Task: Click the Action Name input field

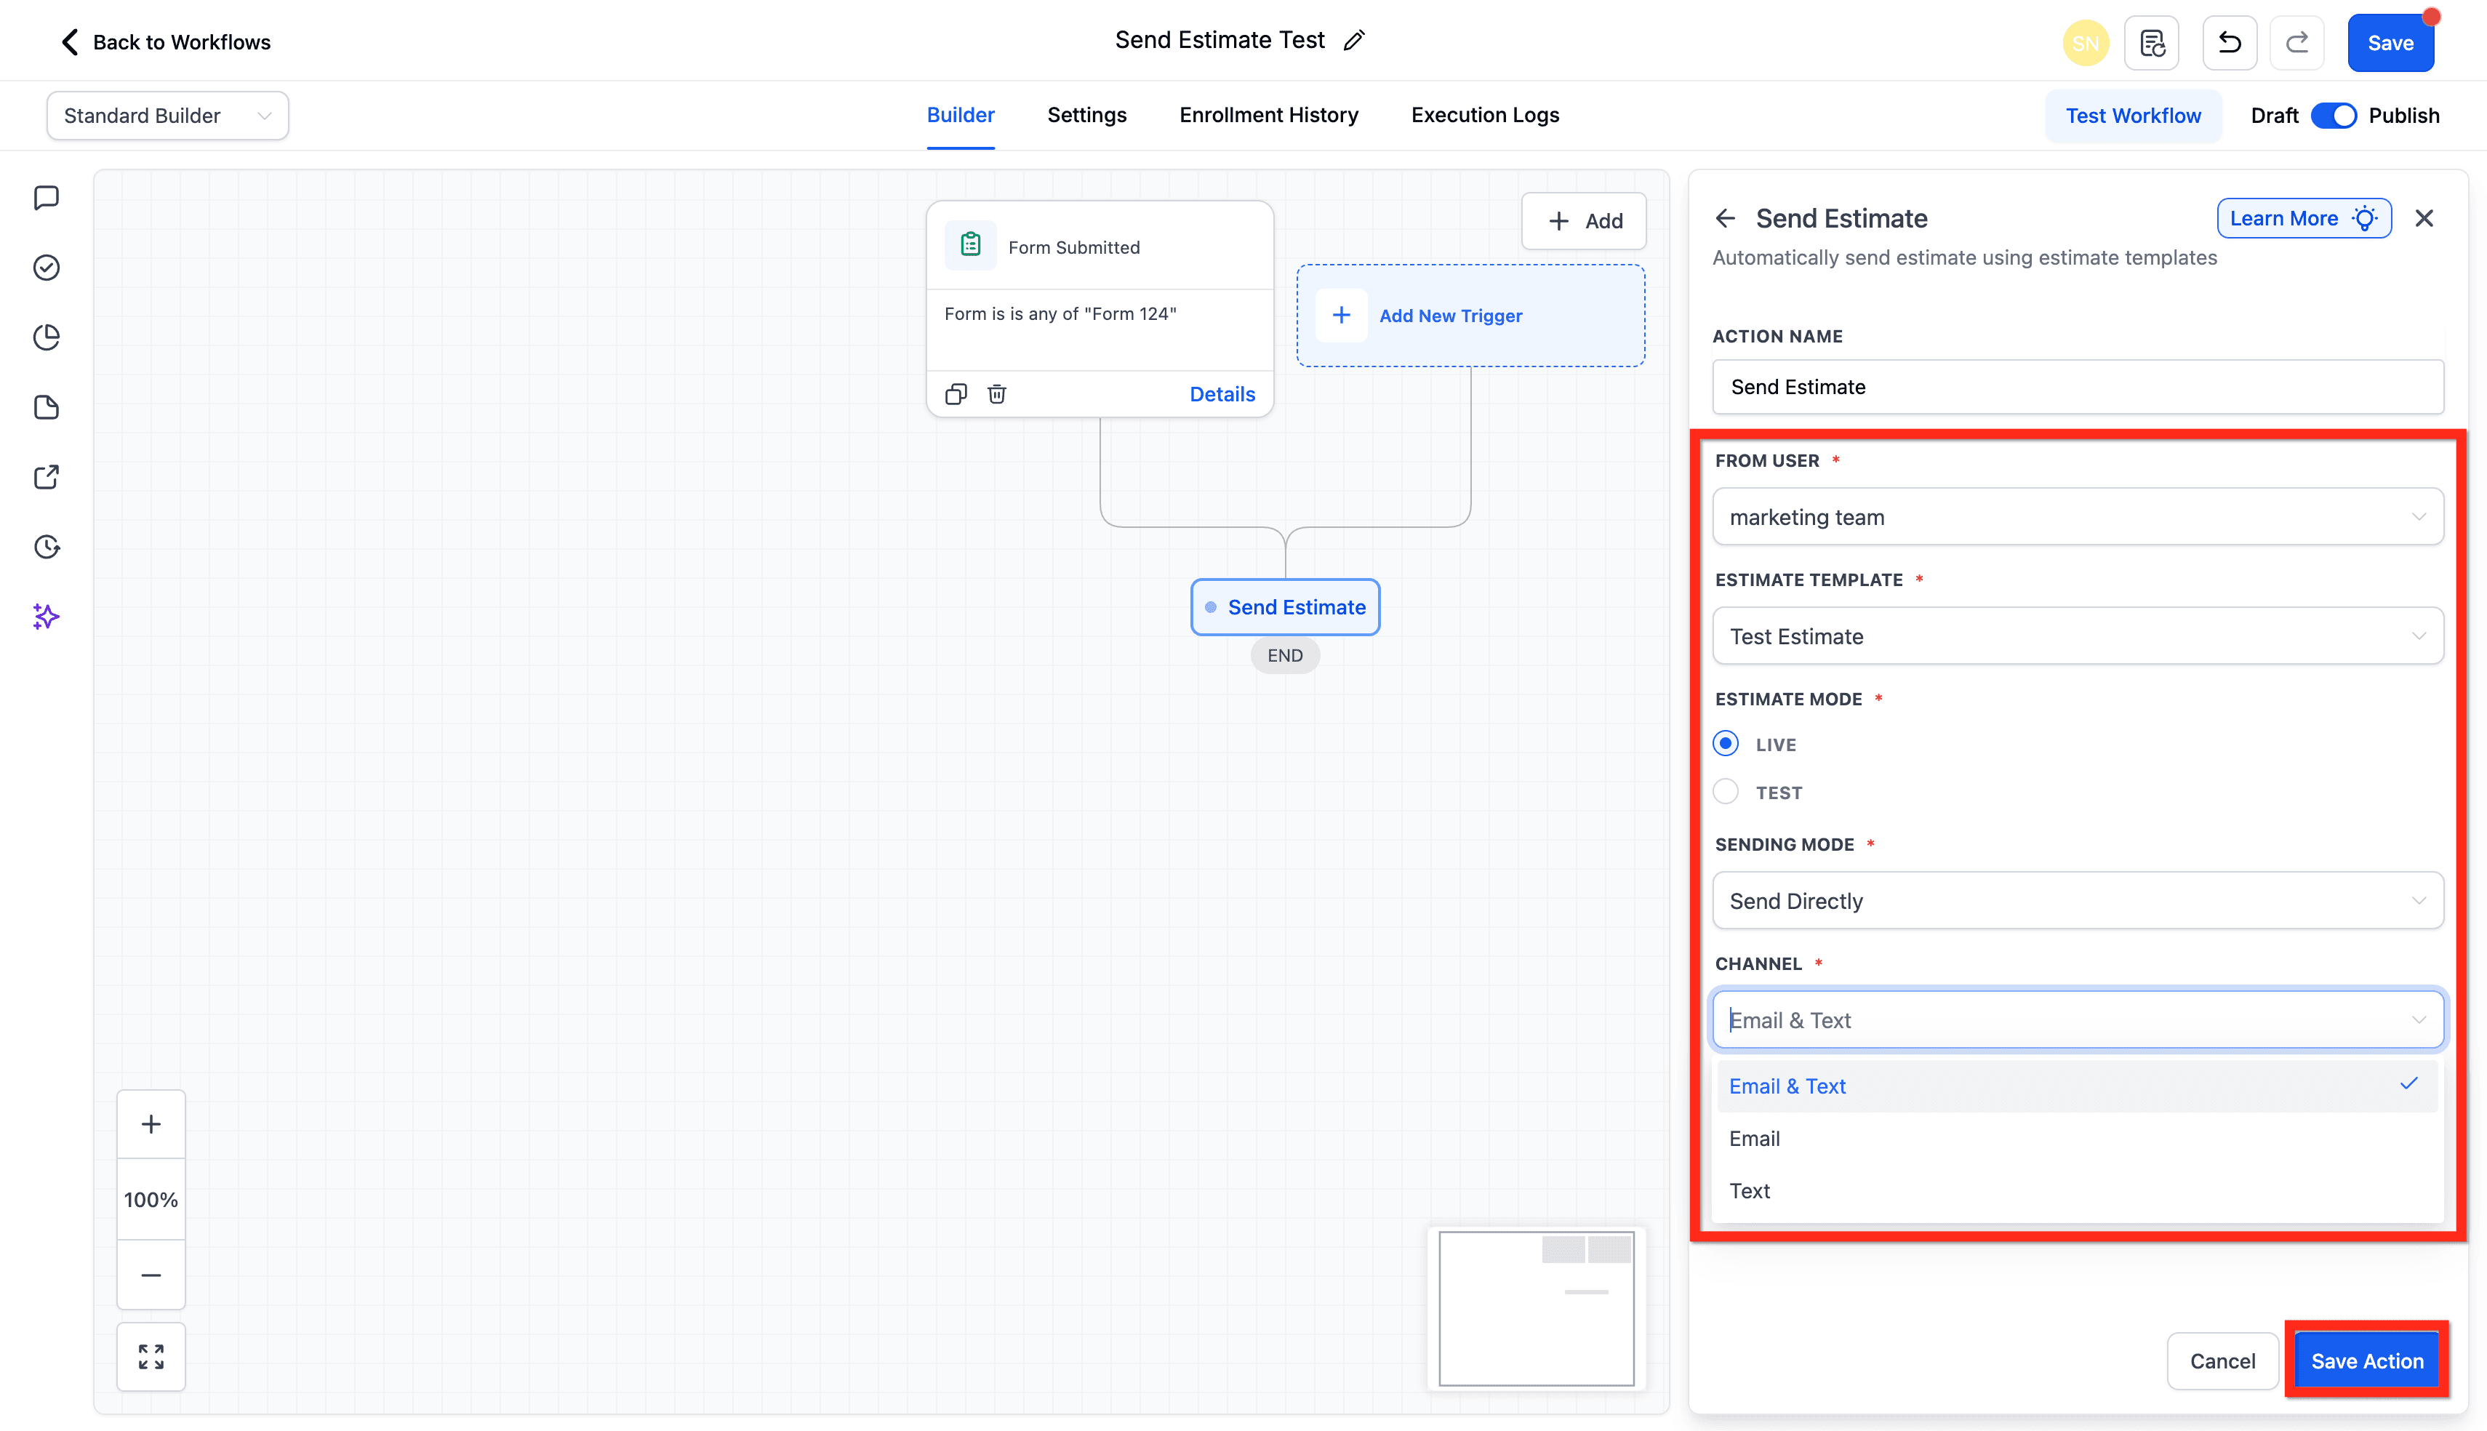Action: click(2078, 388)
